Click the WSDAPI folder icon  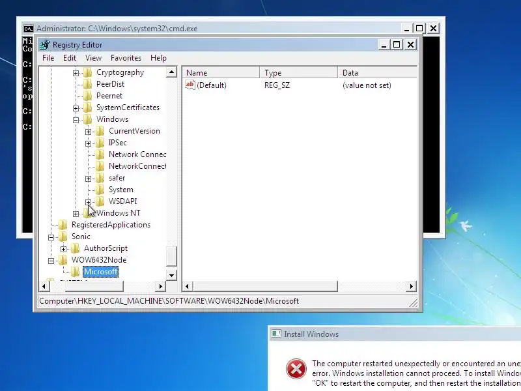click(100, 201)
